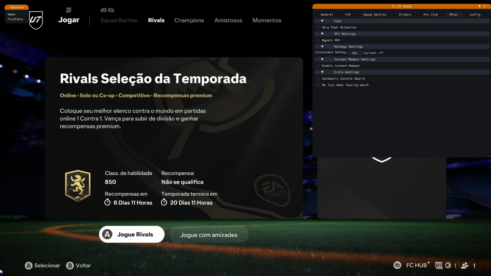The width and height of the screenshot is (491, 276).
Task: Click the A button icon beside Selecionar
Action: [28, 265]
